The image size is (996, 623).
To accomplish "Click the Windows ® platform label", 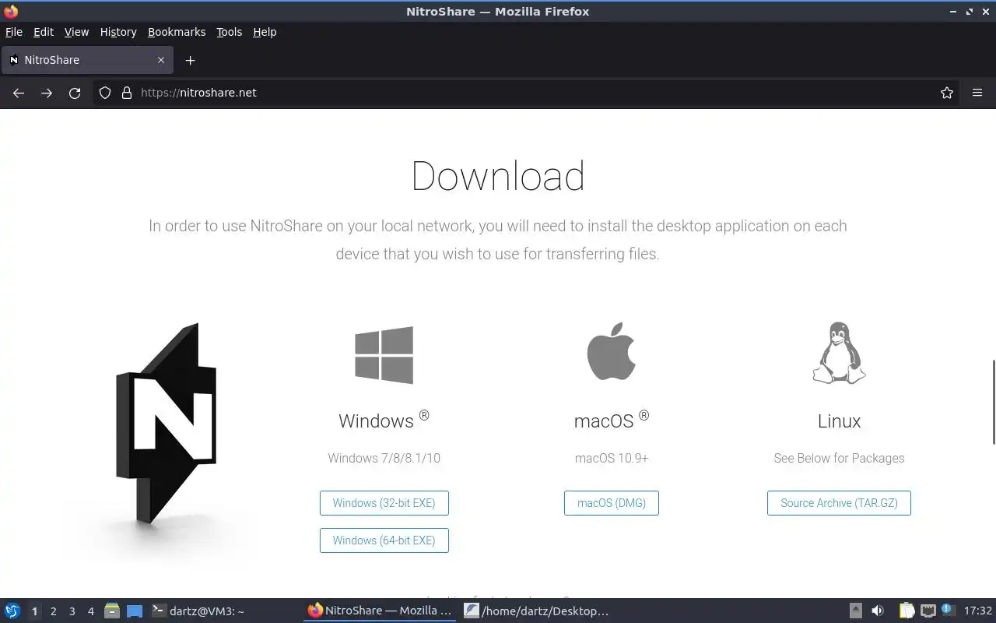I will click(x=384, y=420).
